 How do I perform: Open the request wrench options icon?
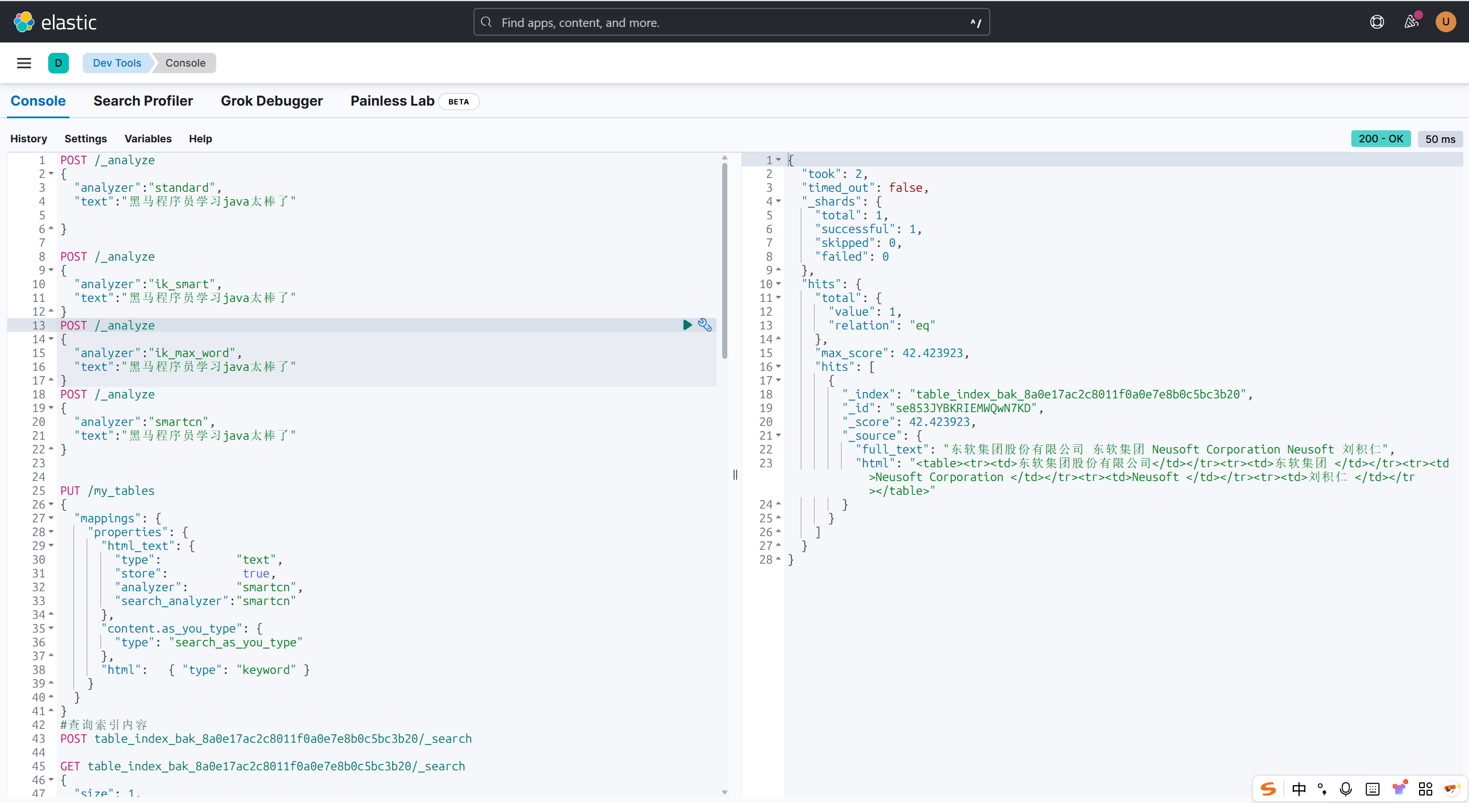pyautogui.click(x=704, y=325)
